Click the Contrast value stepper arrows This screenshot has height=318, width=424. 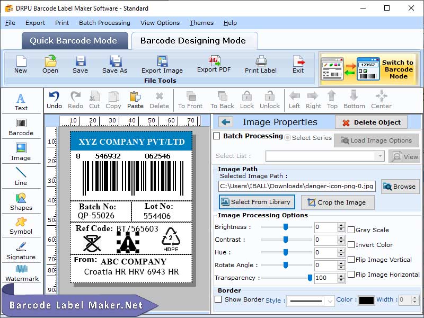coord(341,240)
